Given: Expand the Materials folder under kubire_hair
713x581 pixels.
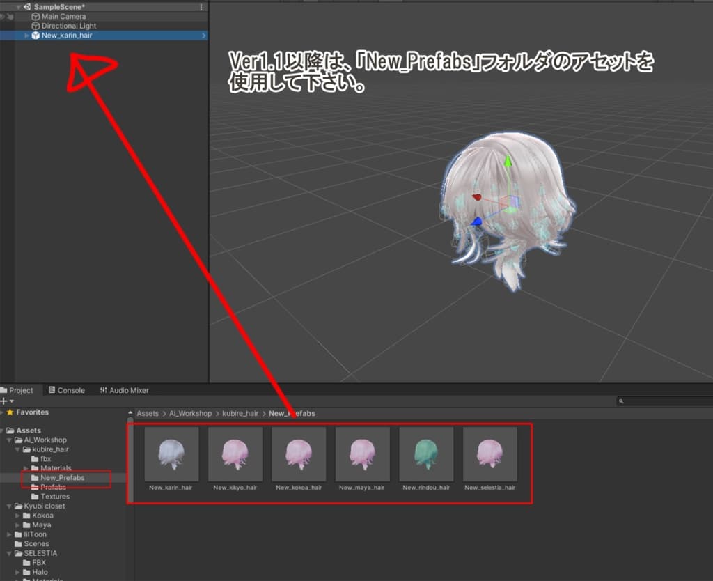Looking at the screenshot, I should (26, 468).
